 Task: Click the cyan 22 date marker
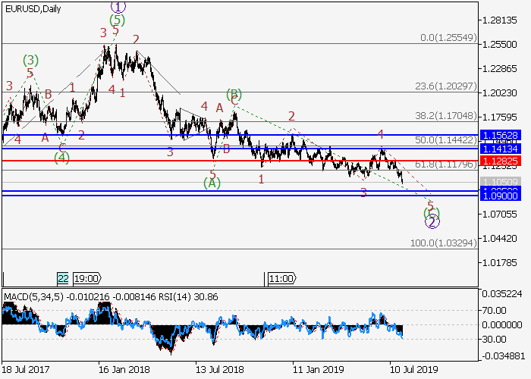pos(62,278)
